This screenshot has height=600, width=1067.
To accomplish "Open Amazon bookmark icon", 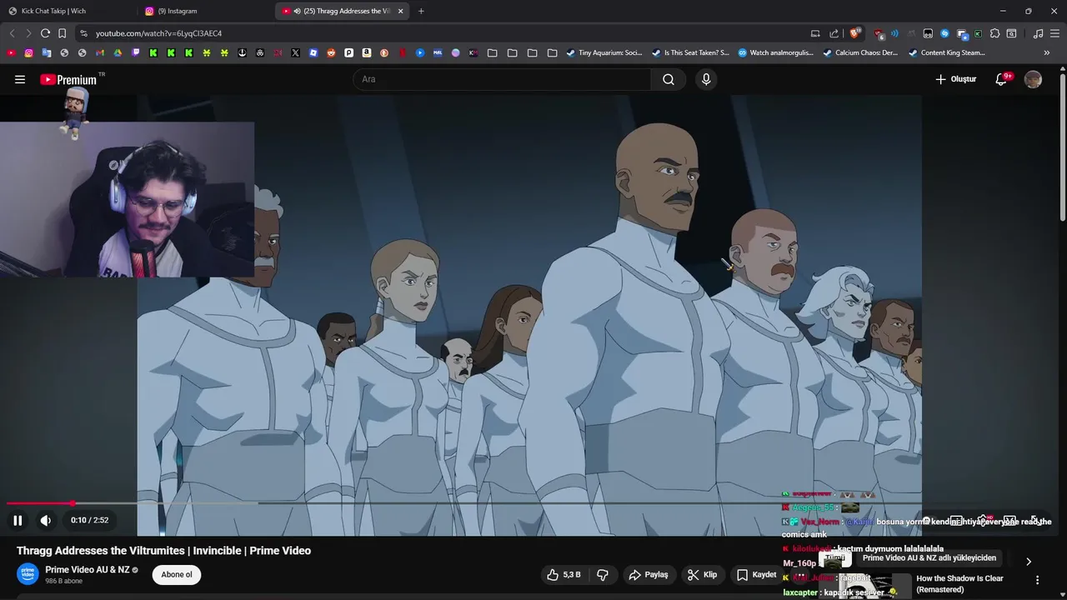I will [x=366, y=52].
